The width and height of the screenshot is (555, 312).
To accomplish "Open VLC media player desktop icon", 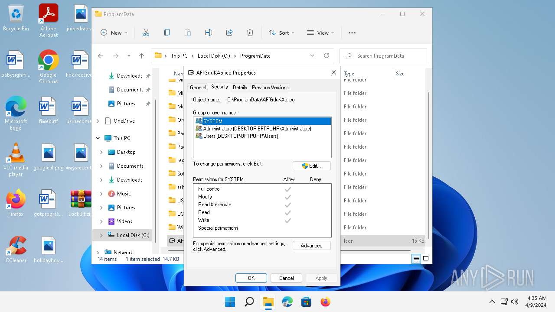I will (16, 159).
